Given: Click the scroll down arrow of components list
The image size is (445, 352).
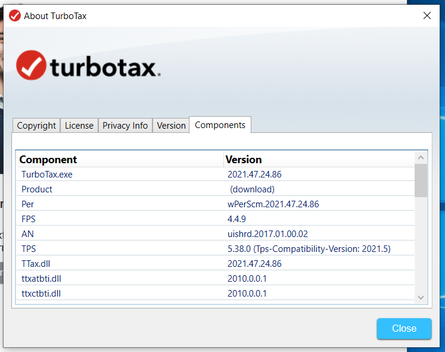Looking at the screenshot, I should click(421, 297).
